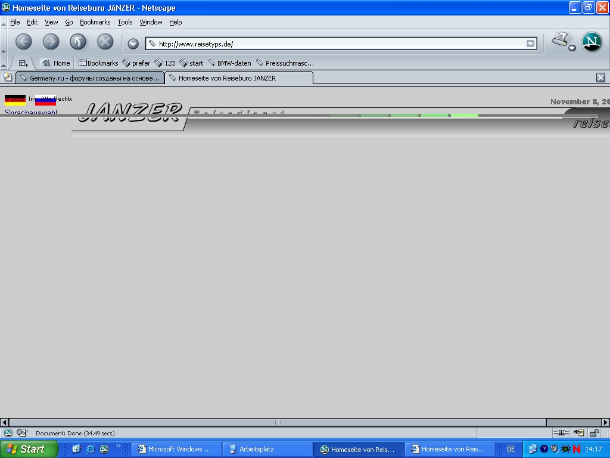Click into the URL address field
Screen dimensions: 610x458
coord(341,44)
